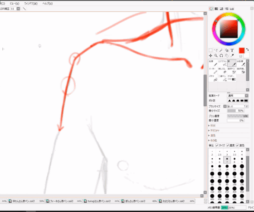Image resolution: width=254 pixels, height=212 pixels.
Task: Choose the Bucket (バケツ) fill tool
Action: (213, 78)
